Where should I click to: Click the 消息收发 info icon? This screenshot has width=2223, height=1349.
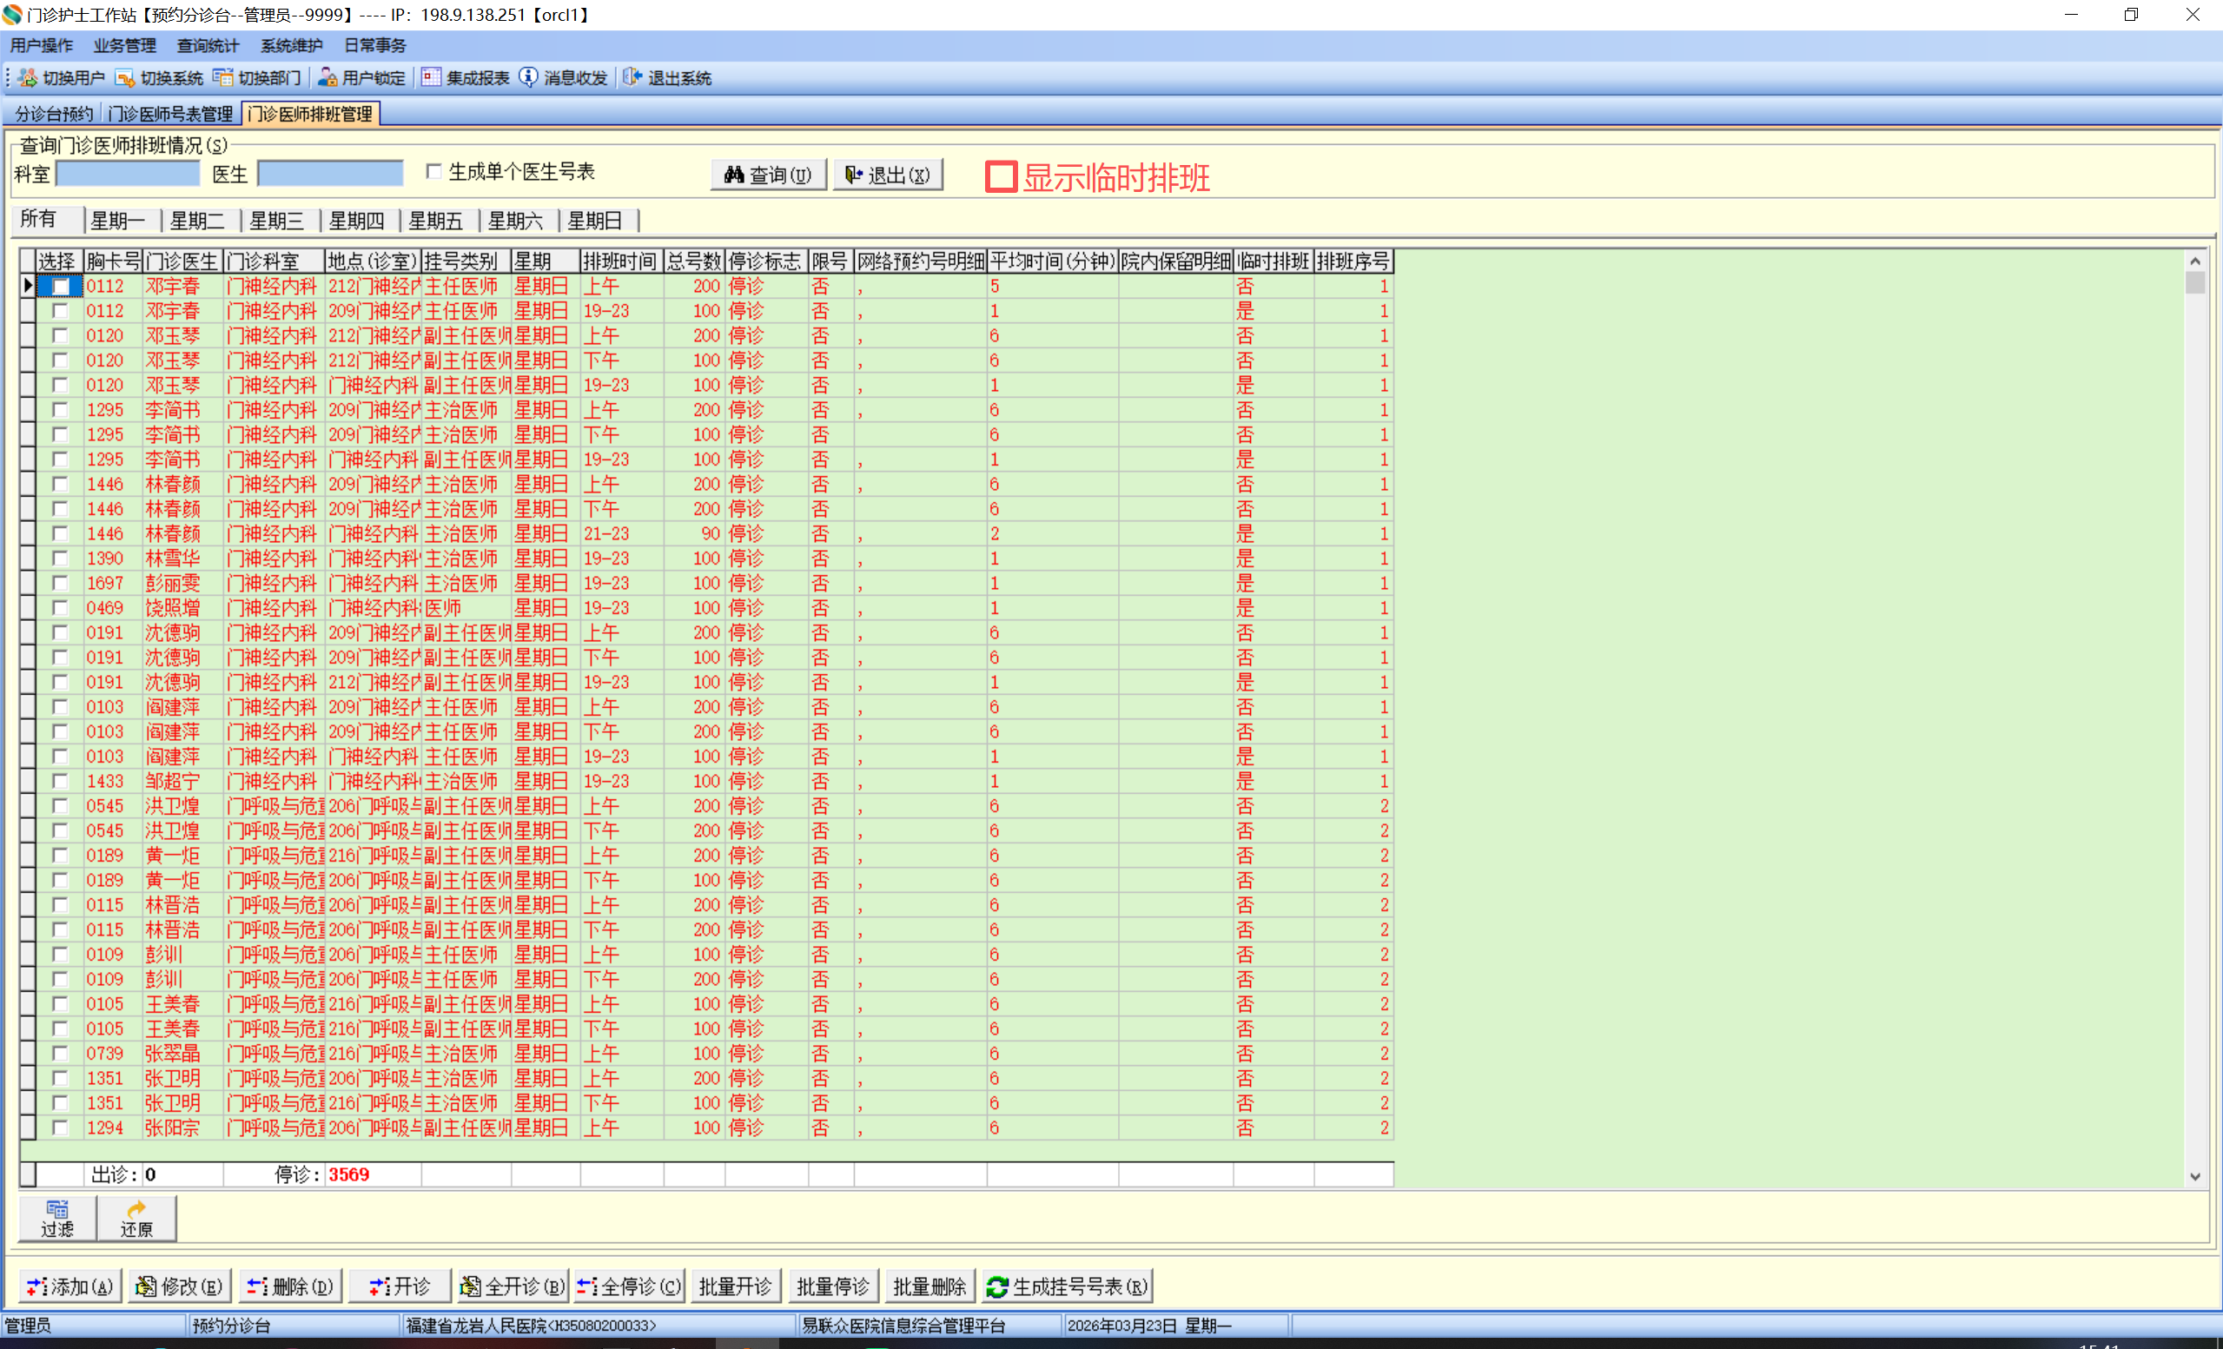point(529,77)
